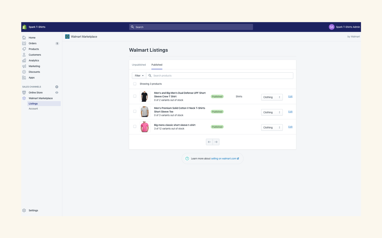The image size is (382, 238).
Task: Add a sales channel with plus icon
Action: coord(57,87)
